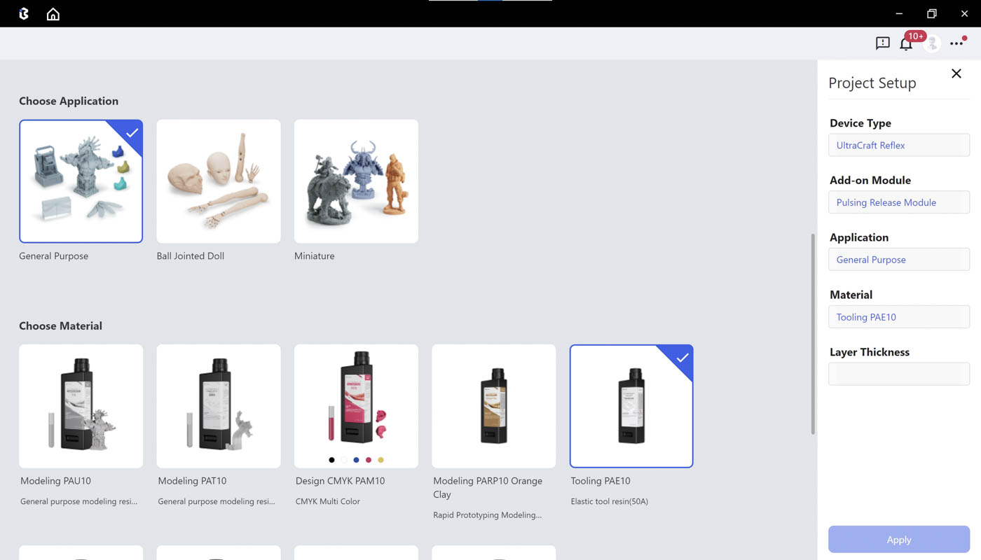
Task: Choose the Modeling PAT10 material
Action: pos(219,406)
